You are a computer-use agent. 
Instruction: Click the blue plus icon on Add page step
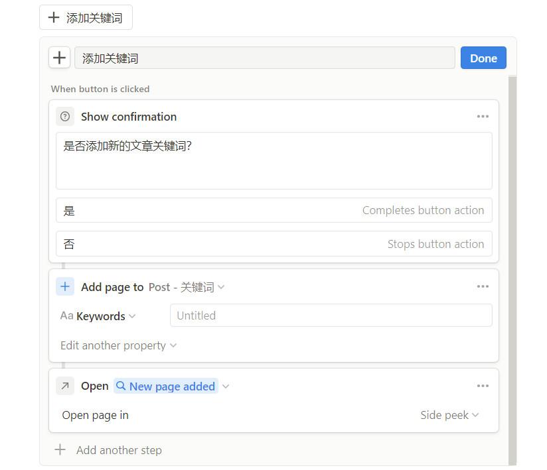pyautogui.click(x=64, y=286)
